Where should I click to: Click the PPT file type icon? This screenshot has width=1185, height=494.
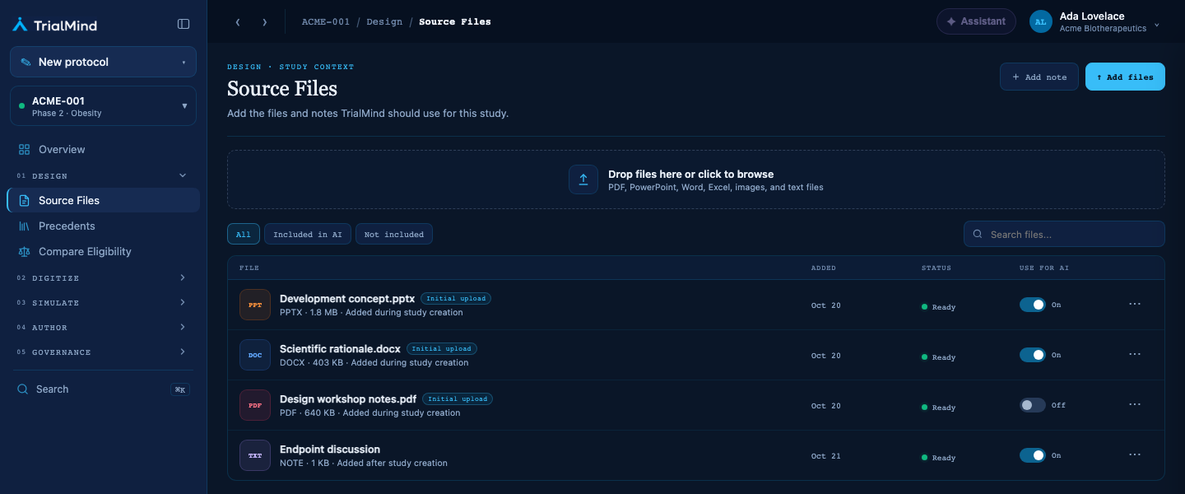pyautogui.click(x=255, y=305)
